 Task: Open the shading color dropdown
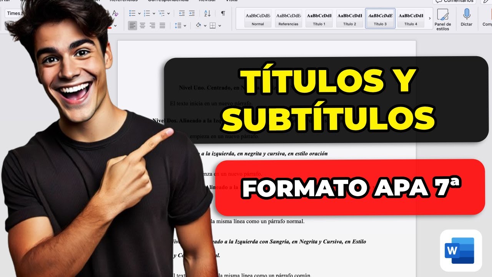pos(205,26)
